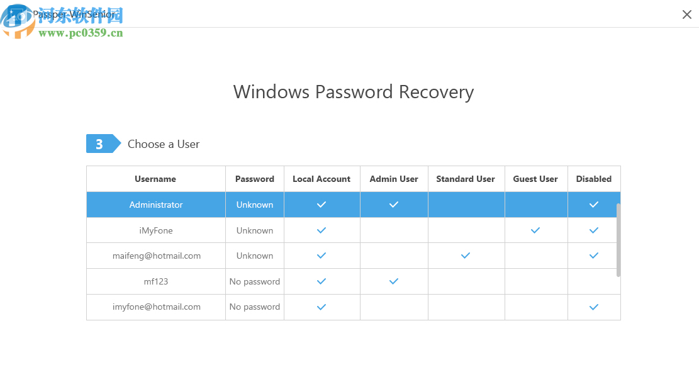699x384 pixels.
Task: Pick the mf123 user account
Action: [x=156, y=281]
